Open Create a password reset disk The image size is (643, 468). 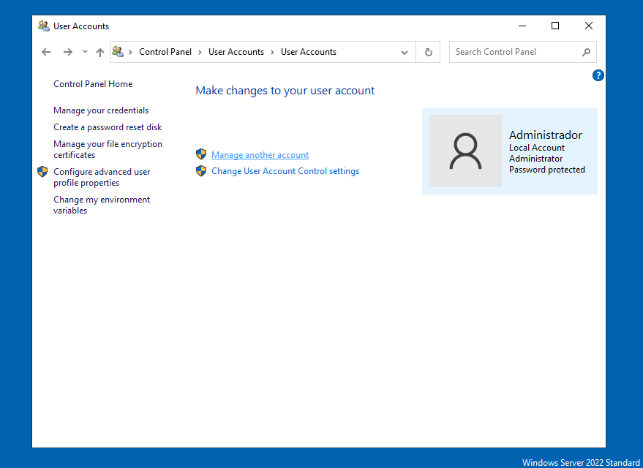(x=108, y=127)
